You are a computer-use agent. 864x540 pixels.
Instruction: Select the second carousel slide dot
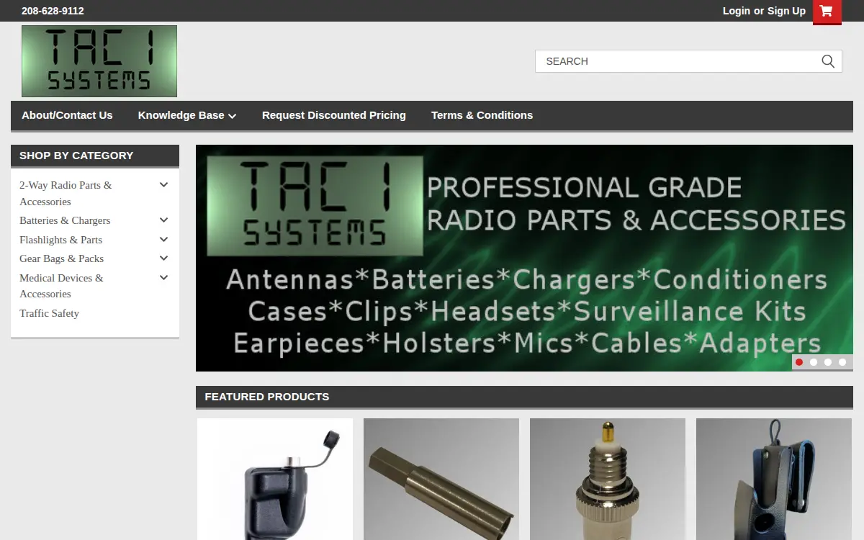pos(814,362)
